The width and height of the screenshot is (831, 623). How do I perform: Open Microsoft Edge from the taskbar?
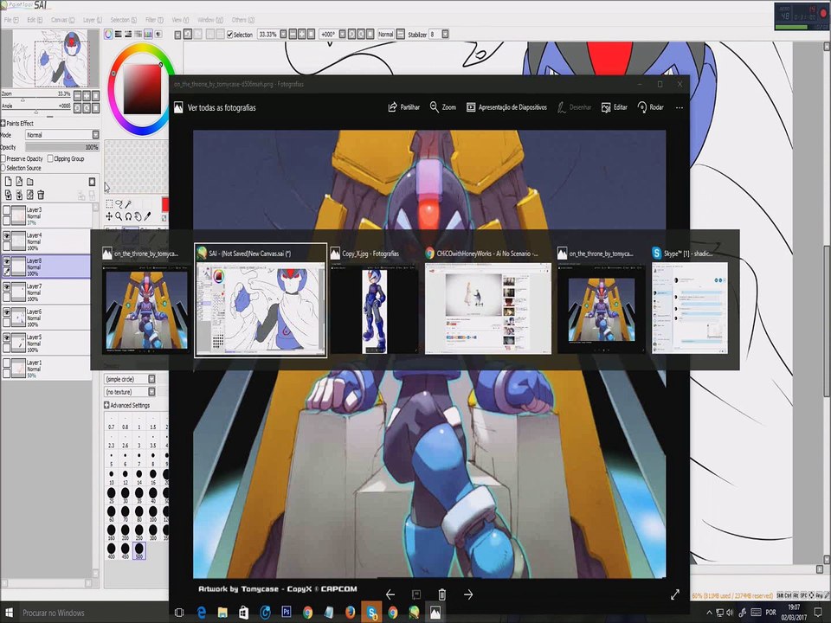pos(201,612)
